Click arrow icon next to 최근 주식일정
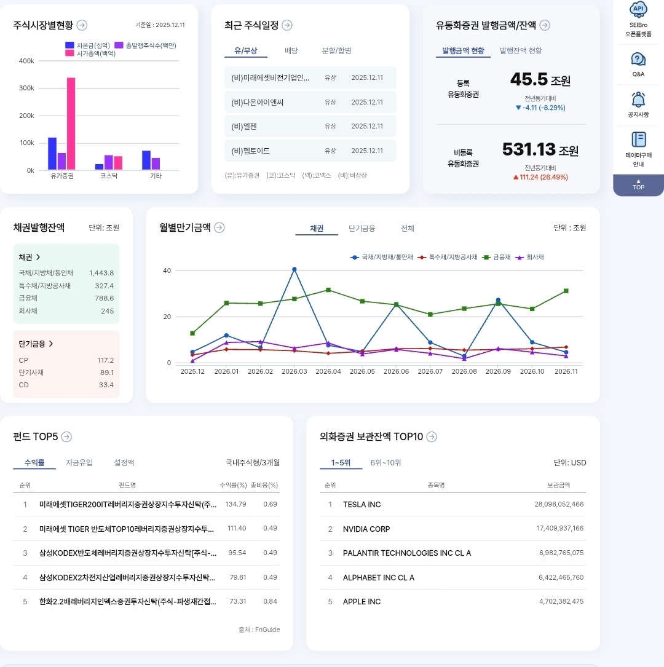 [x=287, y=25]
